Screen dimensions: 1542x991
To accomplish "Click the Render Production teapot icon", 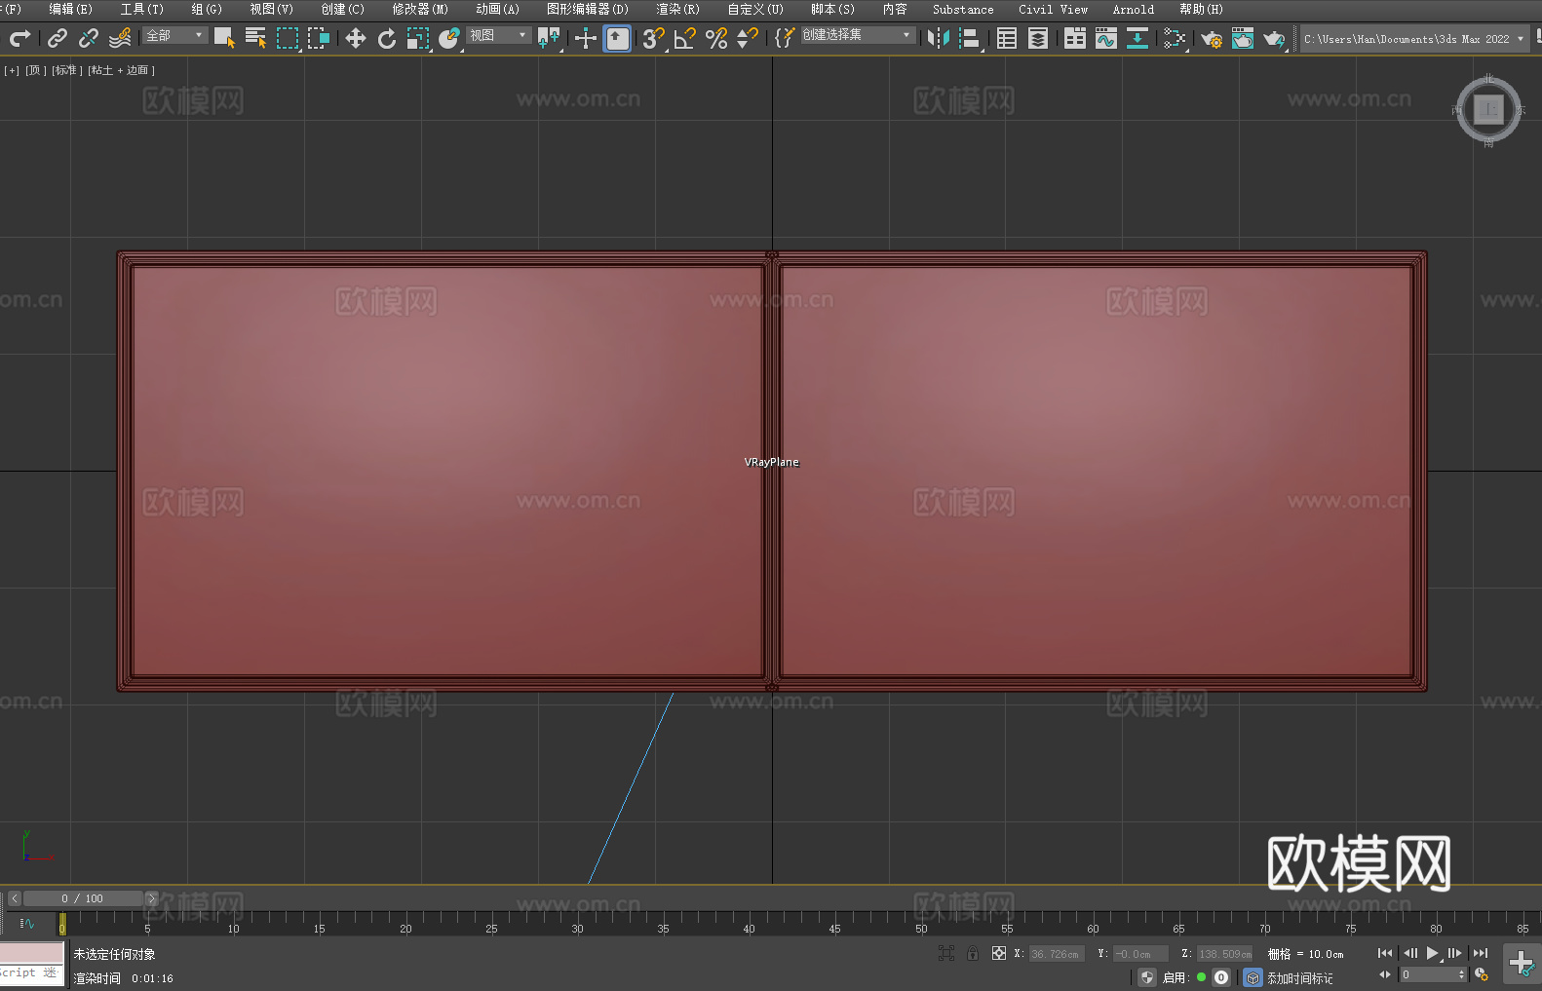I will click(1274, 38).
